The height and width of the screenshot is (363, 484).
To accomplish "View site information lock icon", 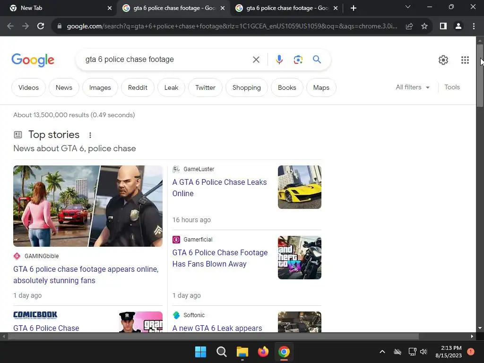I will pyautogui.click(x=60, y=26).
